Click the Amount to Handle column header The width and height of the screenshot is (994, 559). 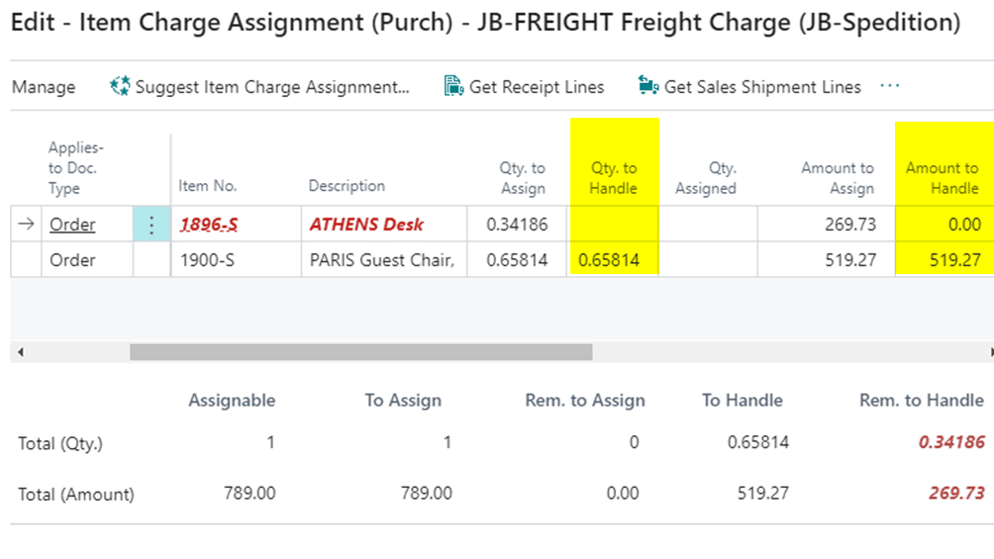pyautogui.click(x=942, y=178)
